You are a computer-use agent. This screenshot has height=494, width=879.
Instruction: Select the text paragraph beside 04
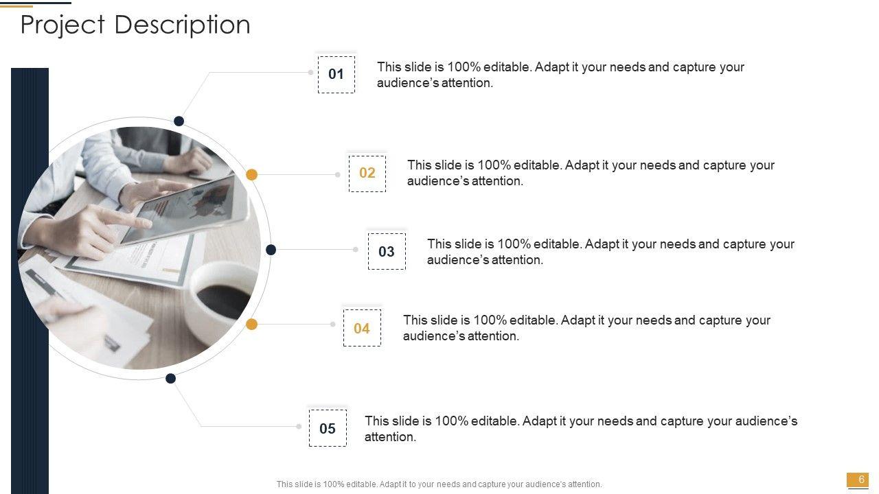[x=586, y=328]
